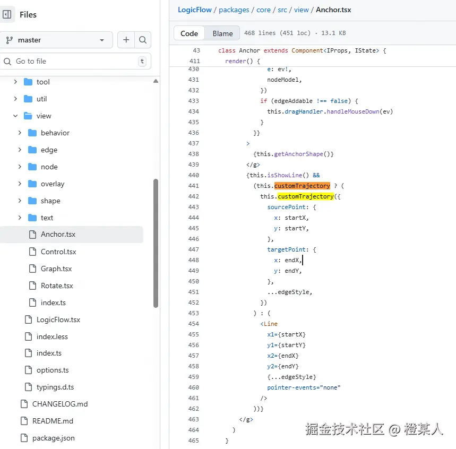Switch to the Code tab
The image size is (456, 449).
coord(190,33)
